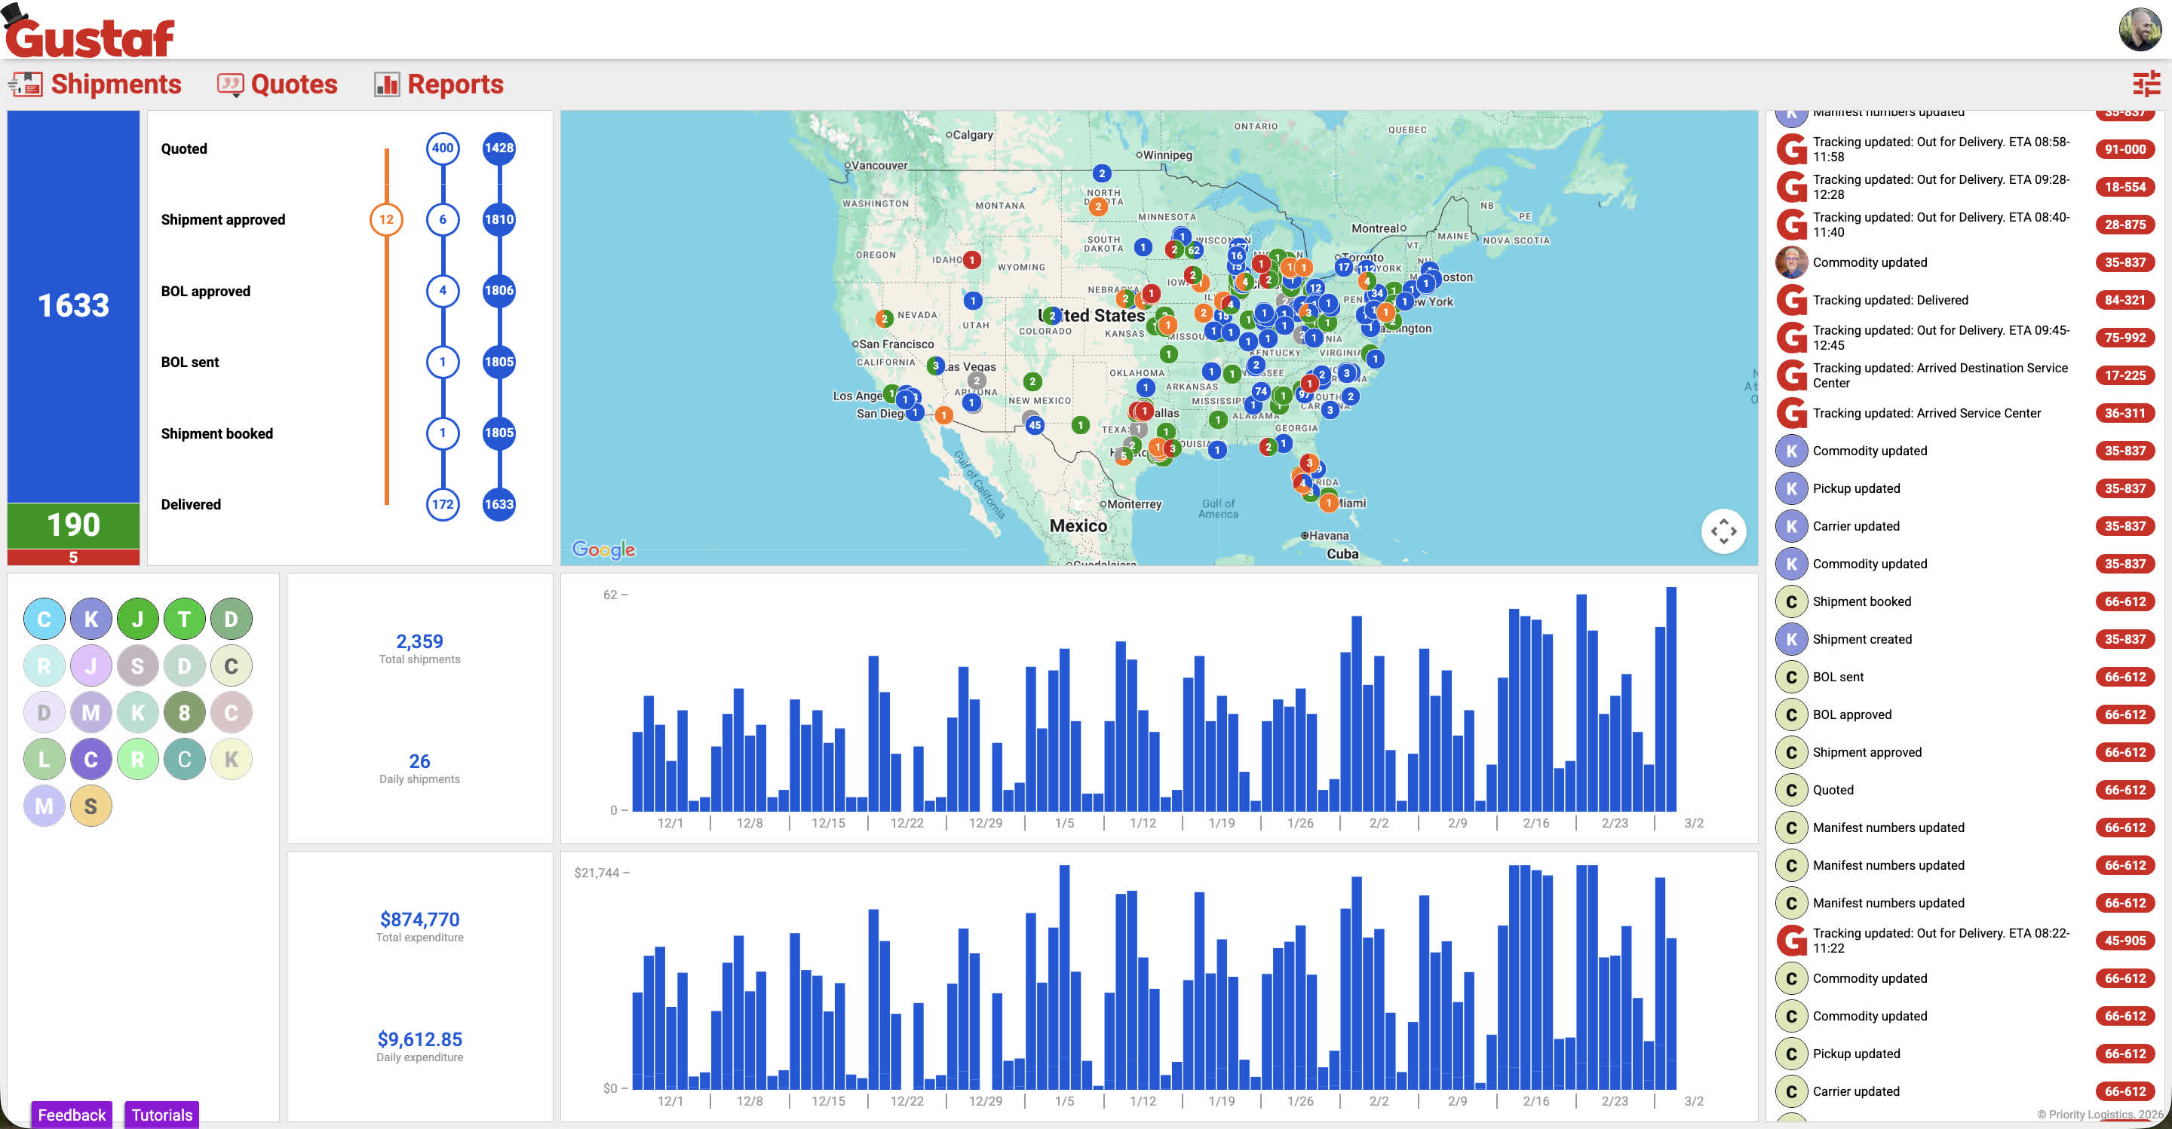Toggle the olive 8 user filter
The width and height of the screenshot is (2172, 1129).
pyautogui.click(x=184, y=713)
